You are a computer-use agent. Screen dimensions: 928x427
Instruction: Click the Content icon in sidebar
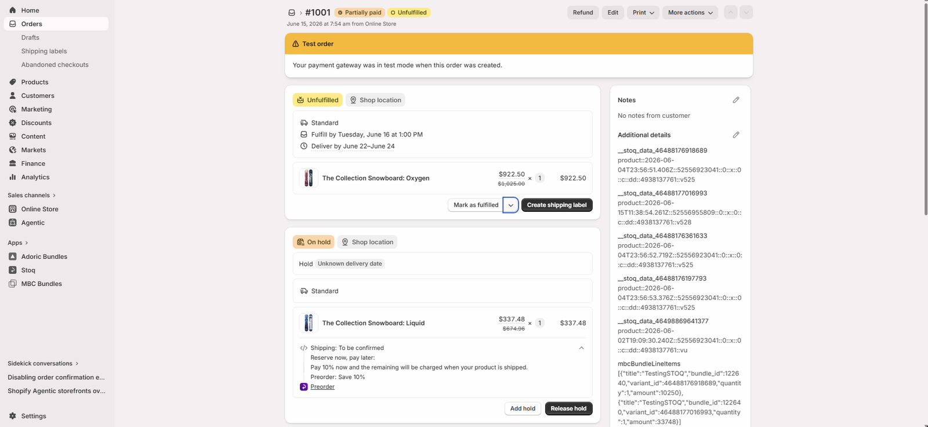pos(13,136)
